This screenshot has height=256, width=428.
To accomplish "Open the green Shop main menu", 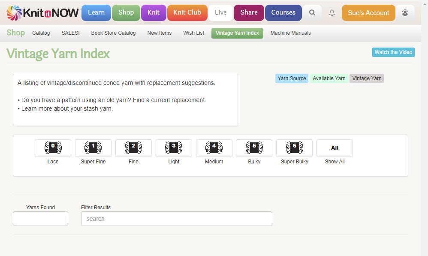I will [126, 12].
